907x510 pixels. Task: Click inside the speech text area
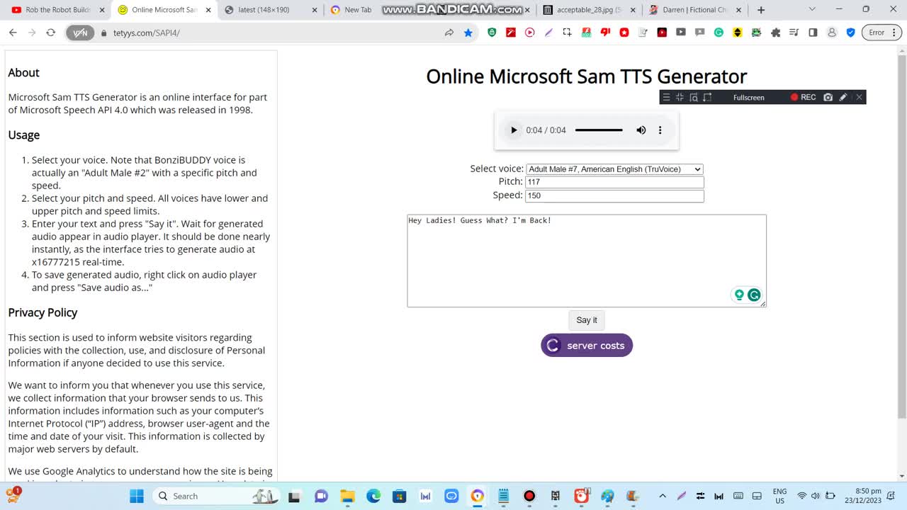point(587,261)
